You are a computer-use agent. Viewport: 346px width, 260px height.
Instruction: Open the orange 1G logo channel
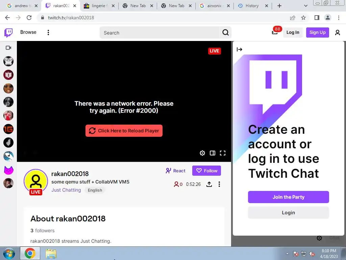(8, 129)
